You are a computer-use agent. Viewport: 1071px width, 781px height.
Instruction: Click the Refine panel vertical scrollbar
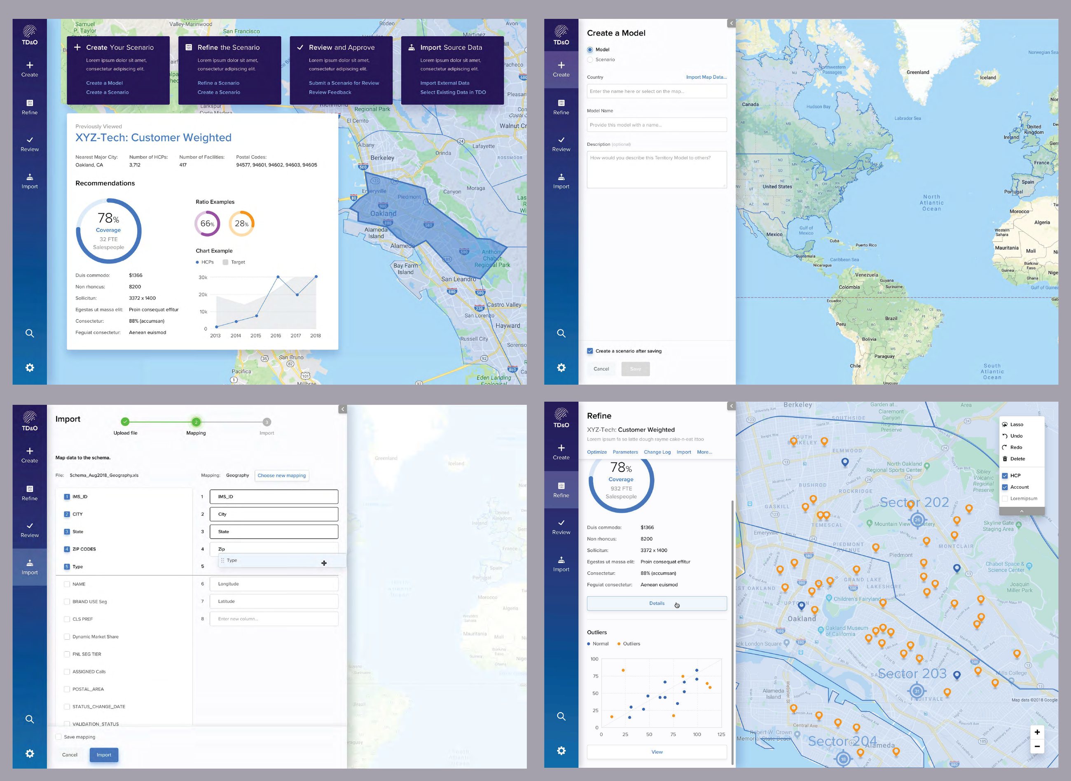732,632
